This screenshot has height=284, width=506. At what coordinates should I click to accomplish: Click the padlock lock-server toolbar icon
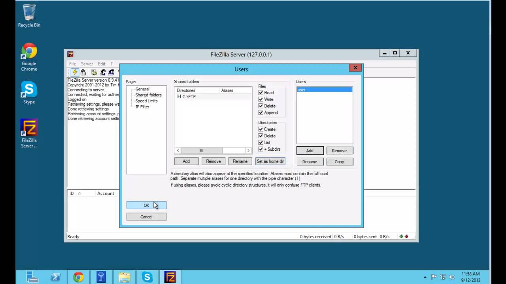point(83,72)
